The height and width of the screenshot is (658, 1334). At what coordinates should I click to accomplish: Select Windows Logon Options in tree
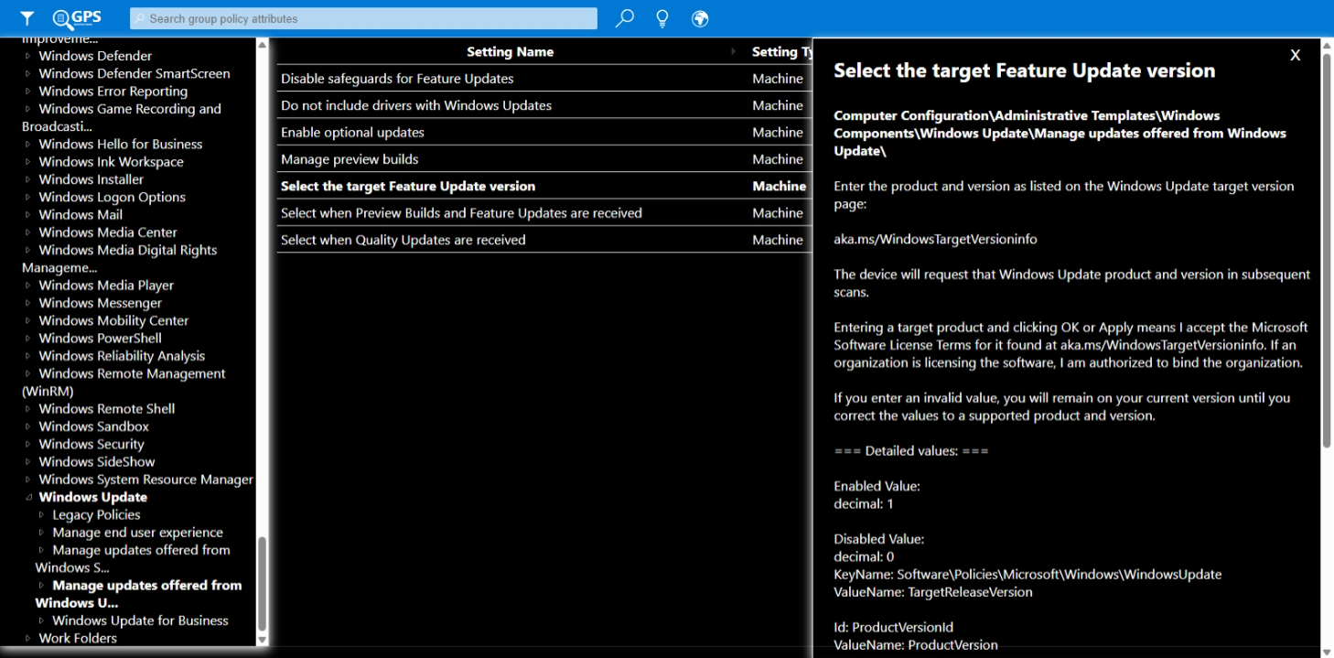click(x=112, y=197)
